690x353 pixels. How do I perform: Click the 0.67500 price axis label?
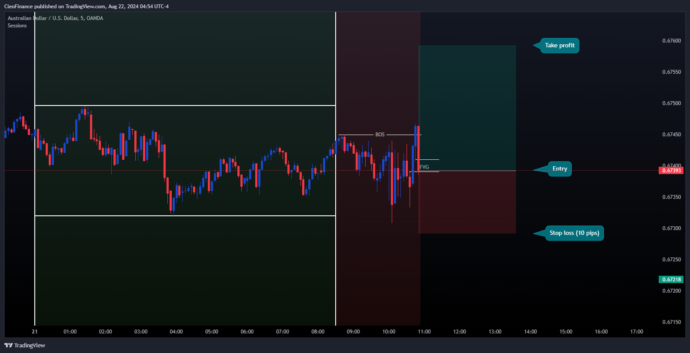pyautogui.click(x=671, y=103)
